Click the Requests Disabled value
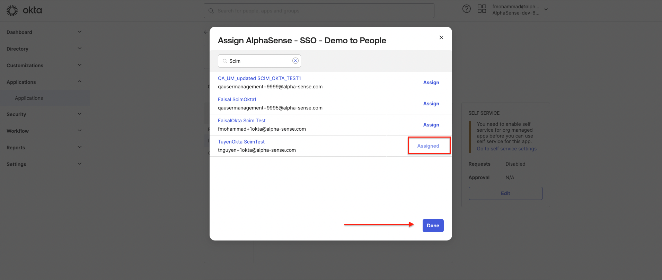Image resolution: width=662 pixels, height=280 pixels. coord(515,164)
